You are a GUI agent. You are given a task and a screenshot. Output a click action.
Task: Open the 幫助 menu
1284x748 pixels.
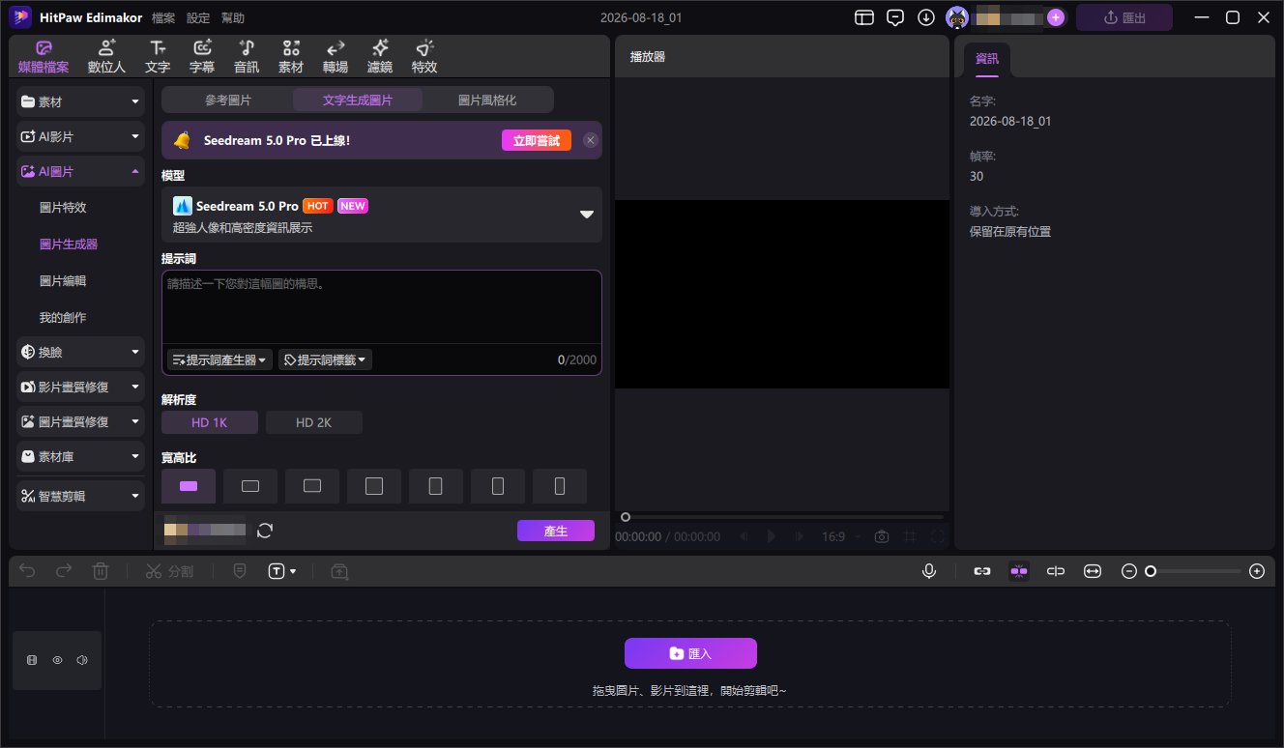233,17
